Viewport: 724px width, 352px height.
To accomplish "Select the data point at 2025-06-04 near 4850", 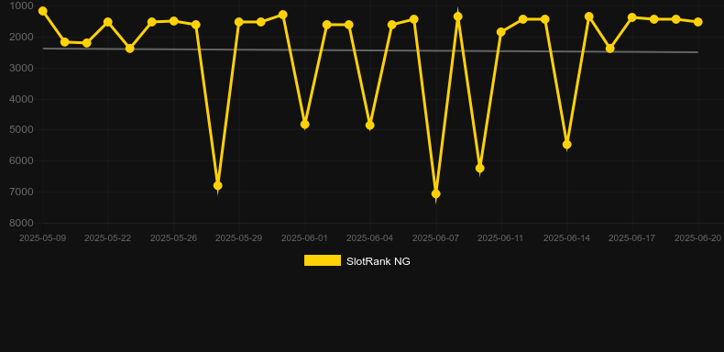I will (x=370, y=126).
